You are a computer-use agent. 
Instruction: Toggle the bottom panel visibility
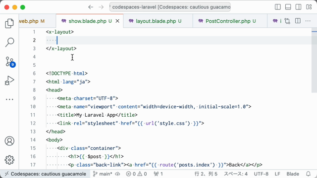[288, 7]
